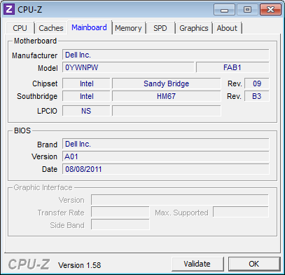Select the Mainboard tab
The height and width of the screenshot is (275, 285).
click(89, 27)
